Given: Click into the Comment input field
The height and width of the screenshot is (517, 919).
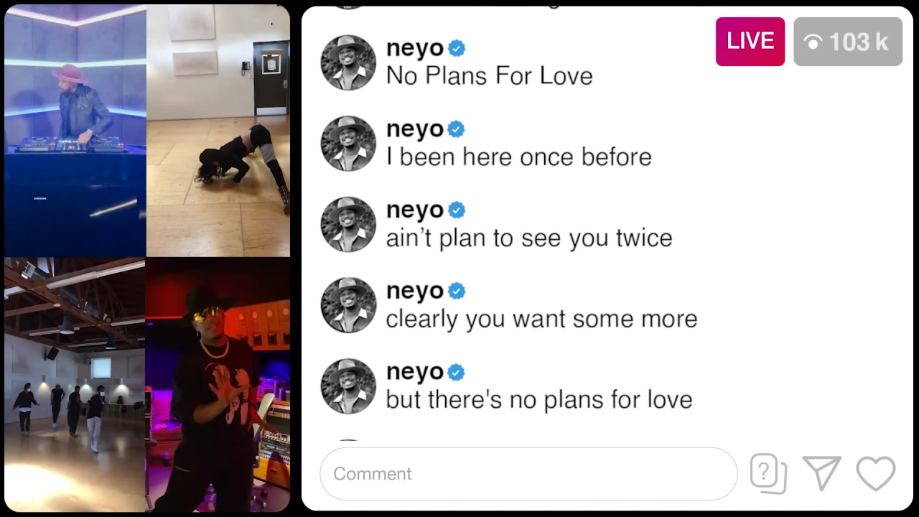Looking at the screenshot, I should [528, 474].
